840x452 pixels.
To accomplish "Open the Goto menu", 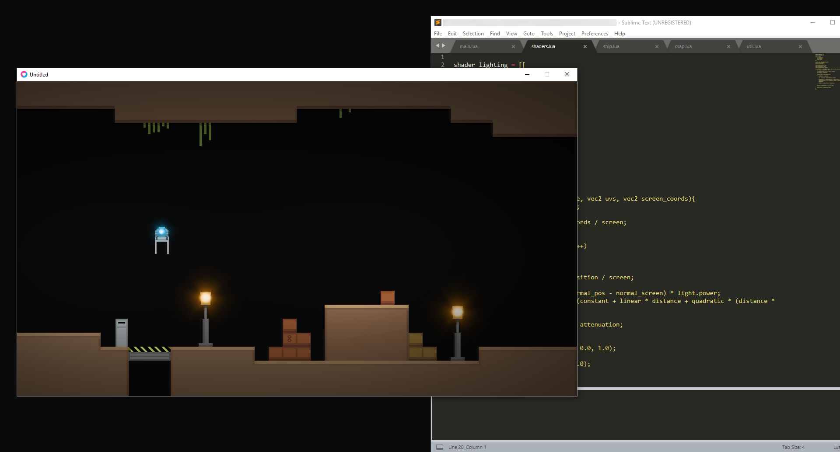I will (x=528, y=34).
